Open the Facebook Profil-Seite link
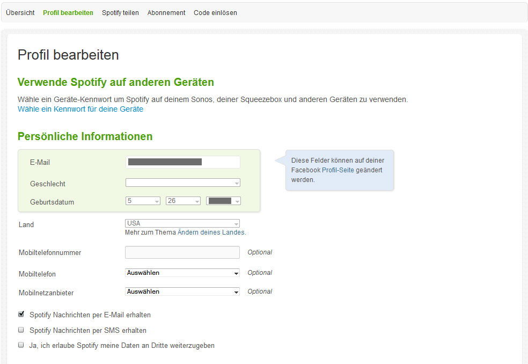Screen dimensions: 528x364 tap(338, 170)
